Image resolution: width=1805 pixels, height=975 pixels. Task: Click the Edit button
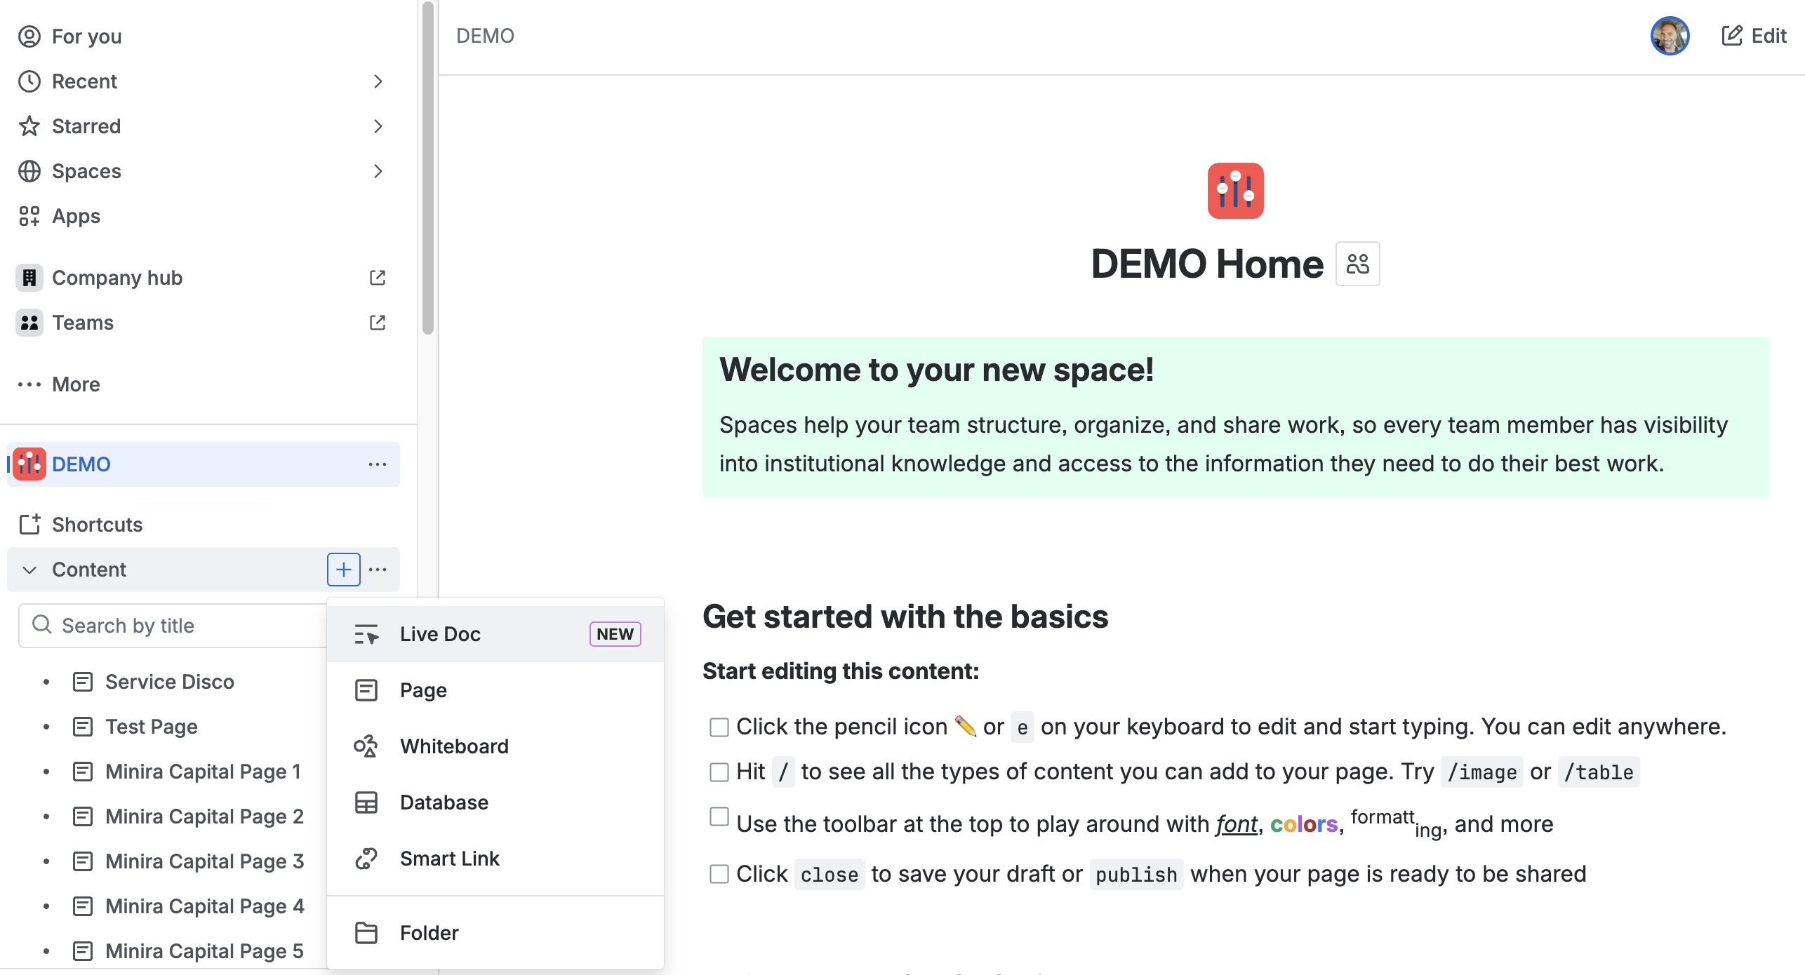tap(1753, 35)
